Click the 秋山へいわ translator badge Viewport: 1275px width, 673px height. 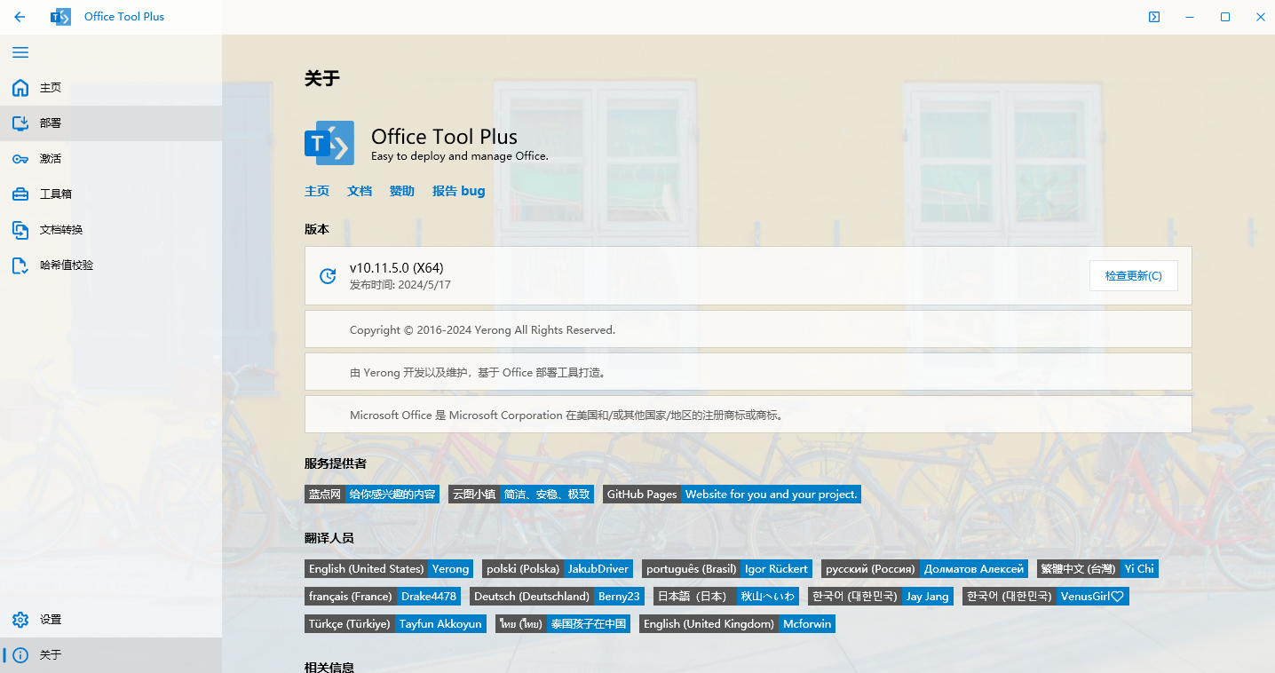pyautogui.click(x=725, y=597)
